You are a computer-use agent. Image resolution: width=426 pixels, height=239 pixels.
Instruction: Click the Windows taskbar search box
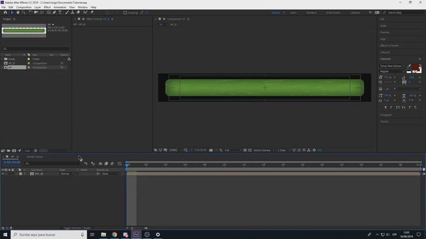(x=49, y=234)
